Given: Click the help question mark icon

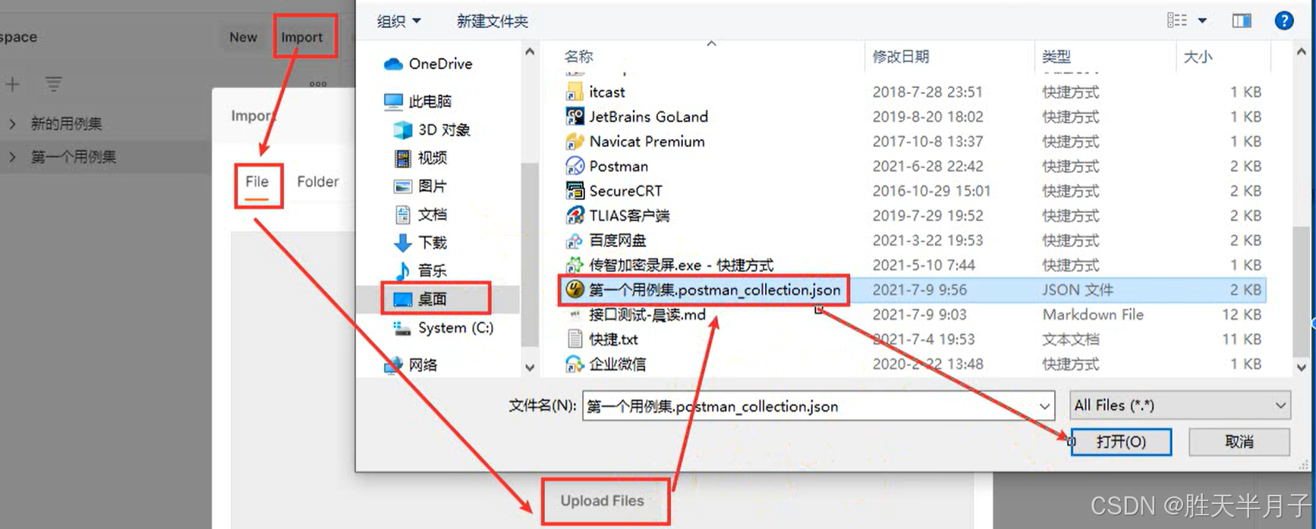Looking at the screenshot, I should [x=1283, y=20].
